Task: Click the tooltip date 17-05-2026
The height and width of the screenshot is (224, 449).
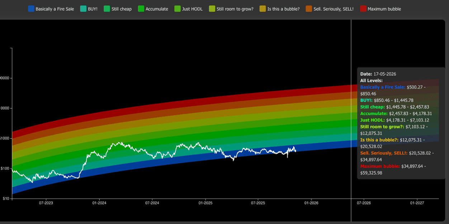Action: point(385,74)
